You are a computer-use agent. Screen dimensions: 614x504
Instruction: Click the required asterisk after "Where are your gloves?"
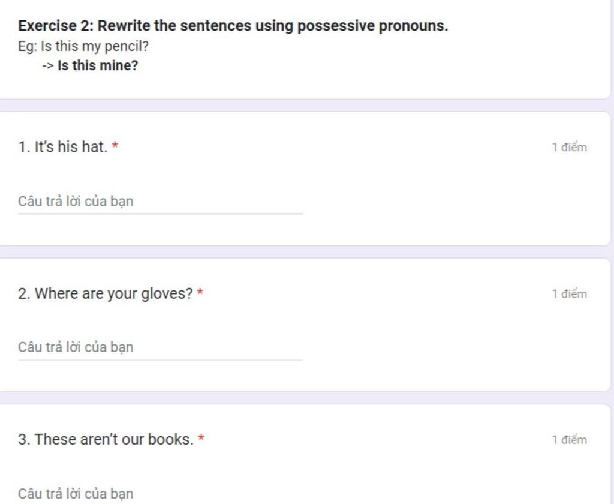(200, 293)
